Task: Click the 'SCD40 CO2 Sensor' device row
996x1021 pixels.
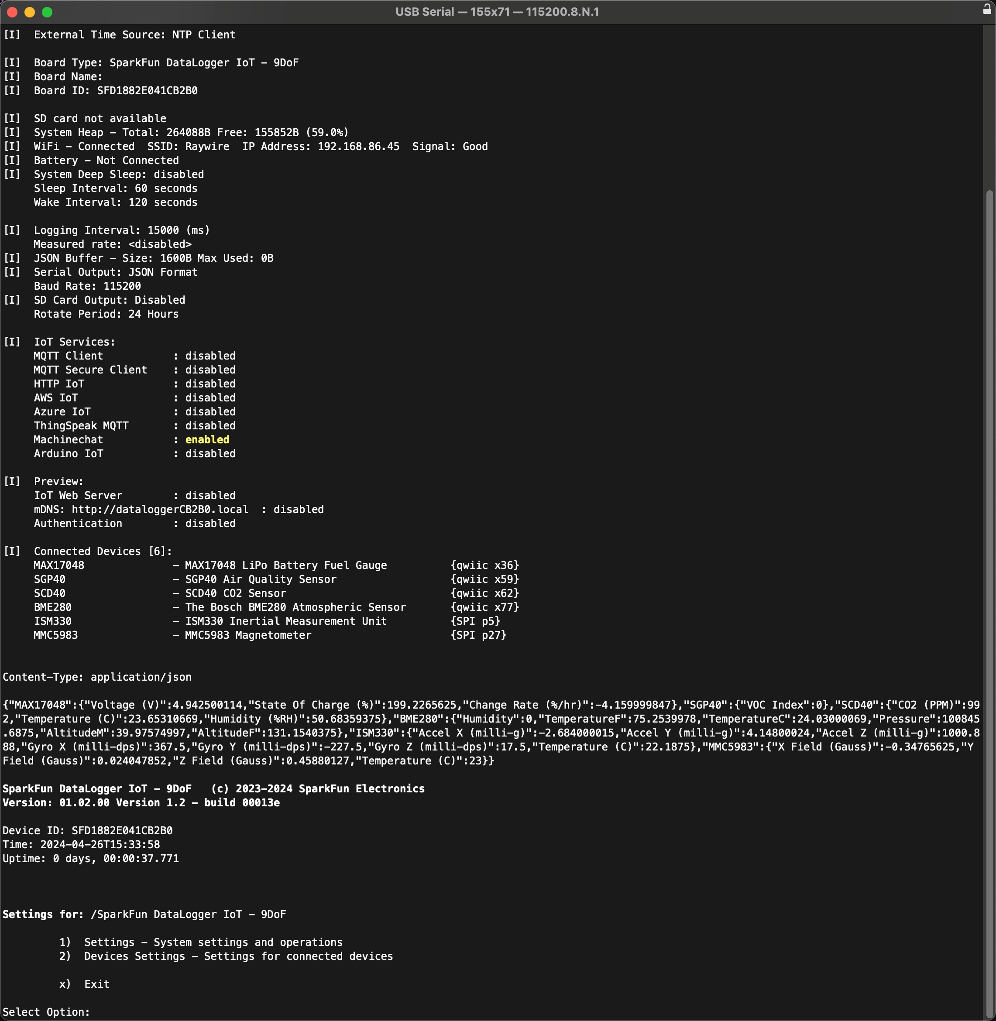Action: click(x=276, y=593)
